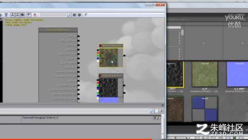The width and height of the screenshot is (248, 140).
Task: Click the magnifier search icon in top toolbar
Action: (x=70, y=15)
